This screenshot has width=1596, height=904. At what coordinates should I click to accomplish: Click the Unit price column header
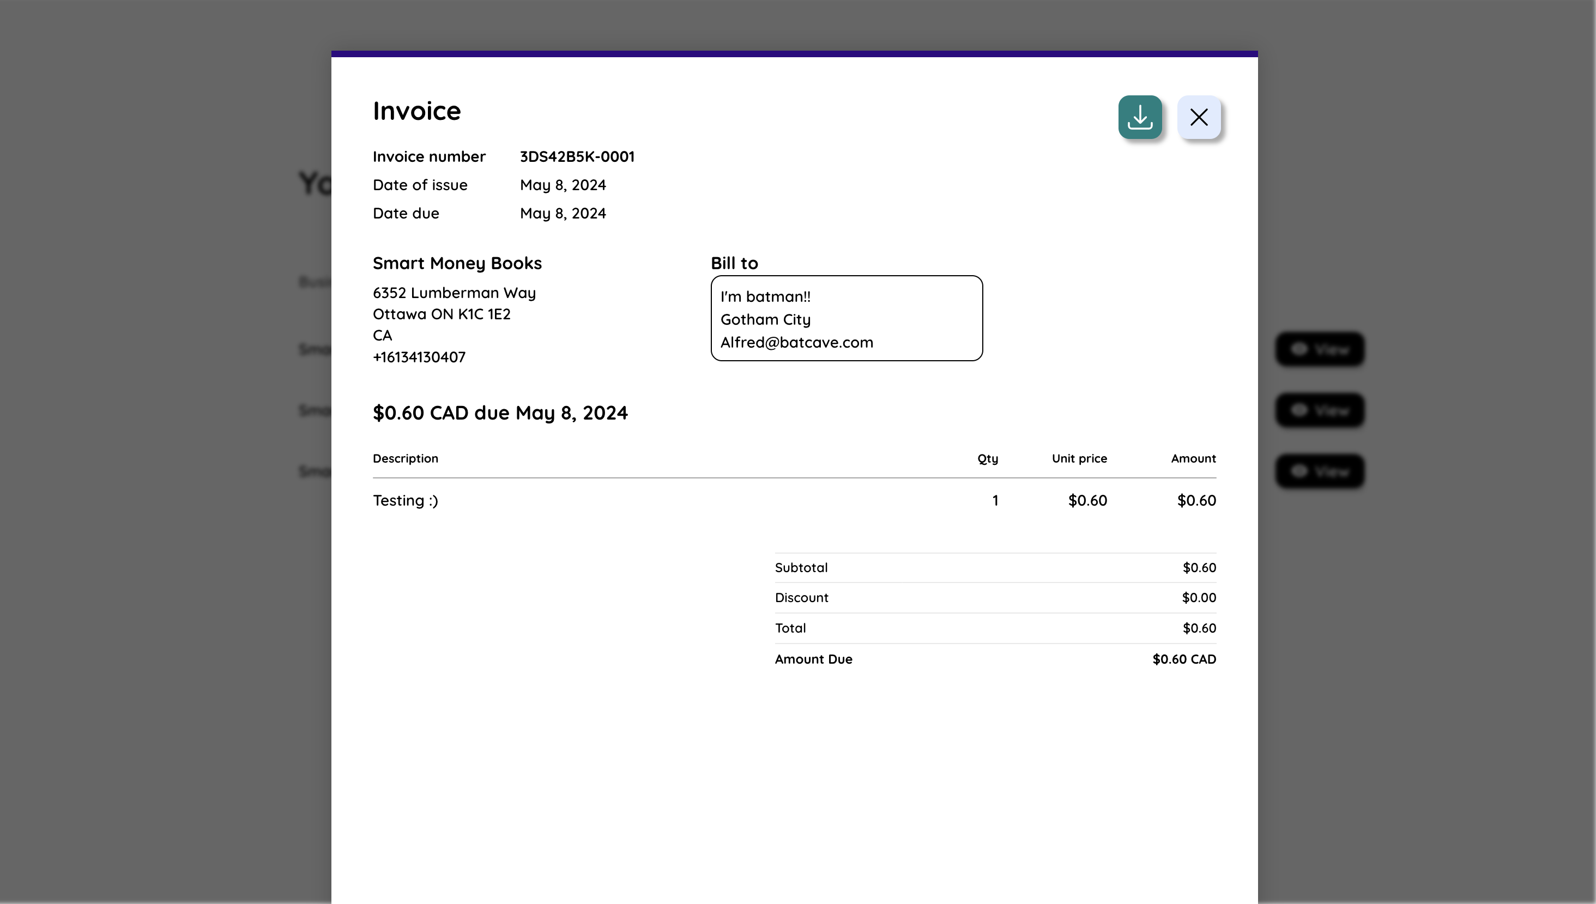[1079, 459]
